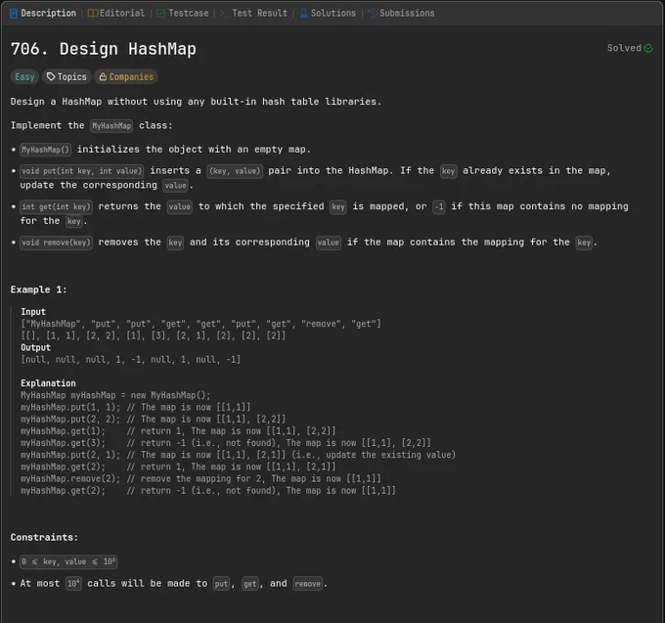Click the 10⁴ calls constraint chip
665x623 pixels.
coord(73,584)
